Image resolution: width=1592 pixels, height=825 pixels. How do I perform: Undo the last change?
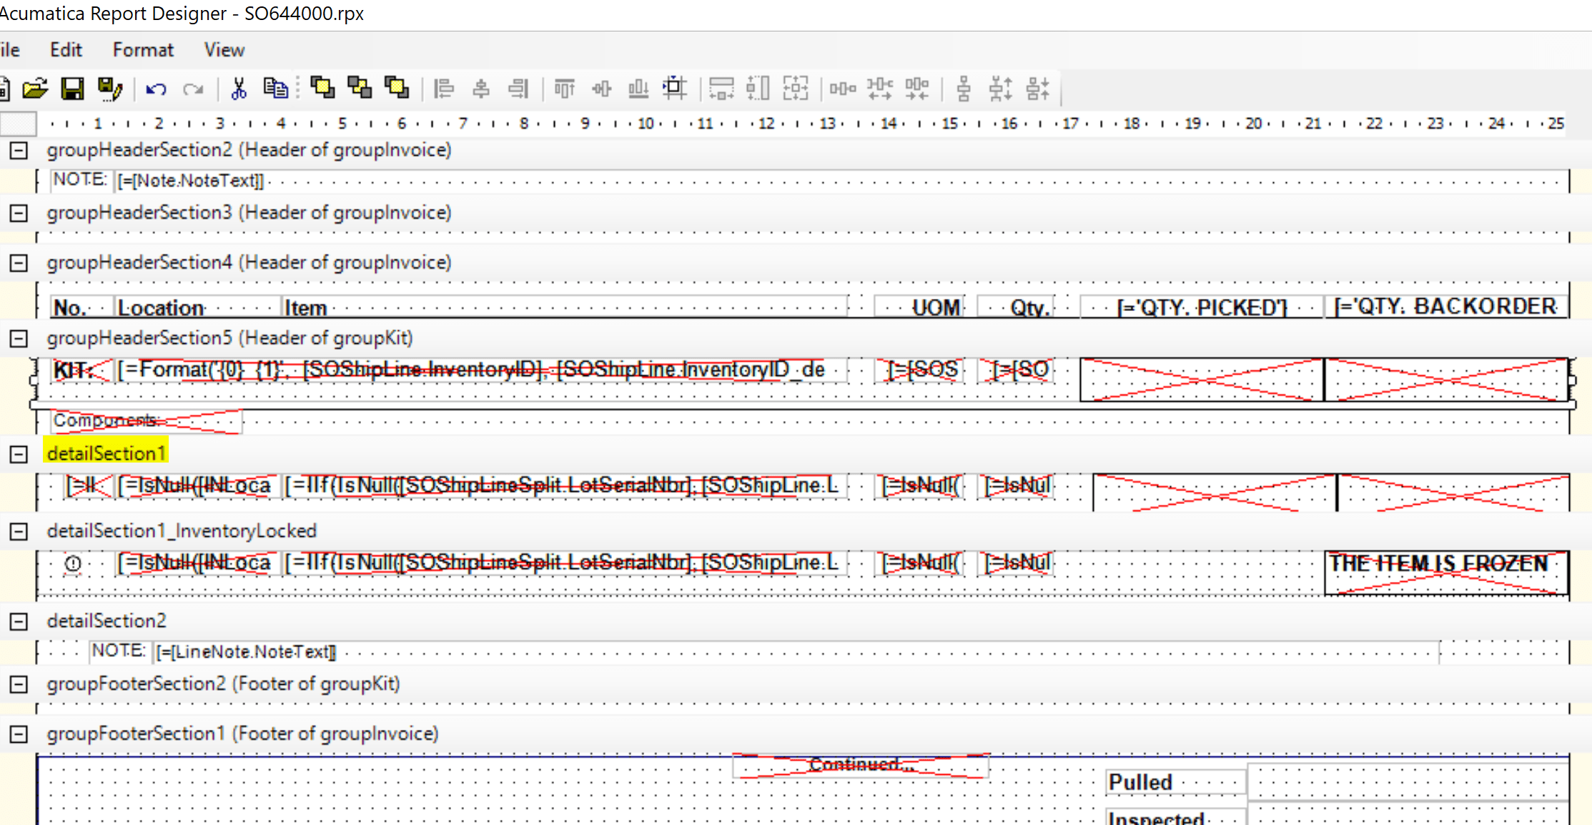(x=156, y=89)
